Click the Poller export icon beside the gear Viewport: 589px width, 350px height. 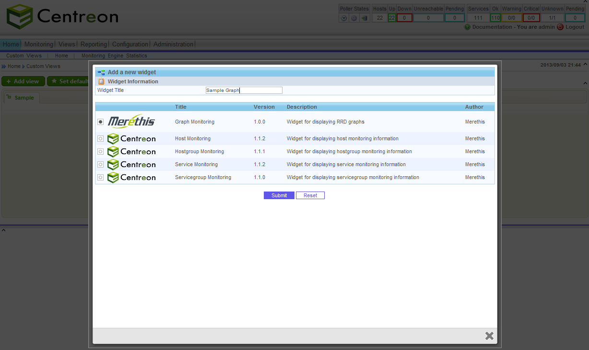tap(364, 18)
